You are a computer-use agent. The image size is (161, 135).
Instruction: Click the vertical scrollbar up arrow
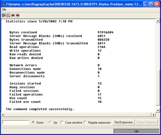[x=158, y=21]
